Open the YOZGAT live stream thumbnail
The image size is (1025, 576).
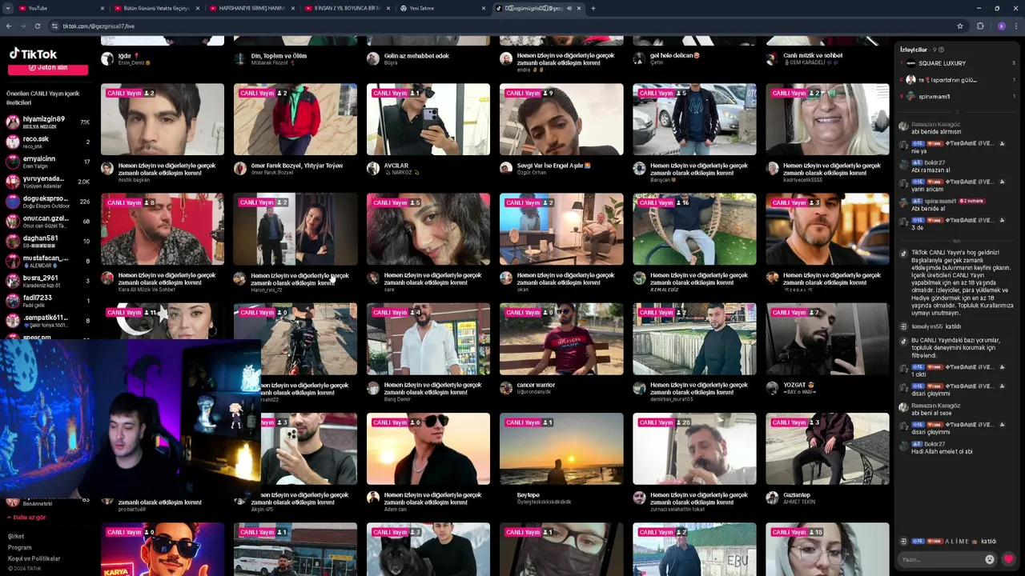coord(827,338)
